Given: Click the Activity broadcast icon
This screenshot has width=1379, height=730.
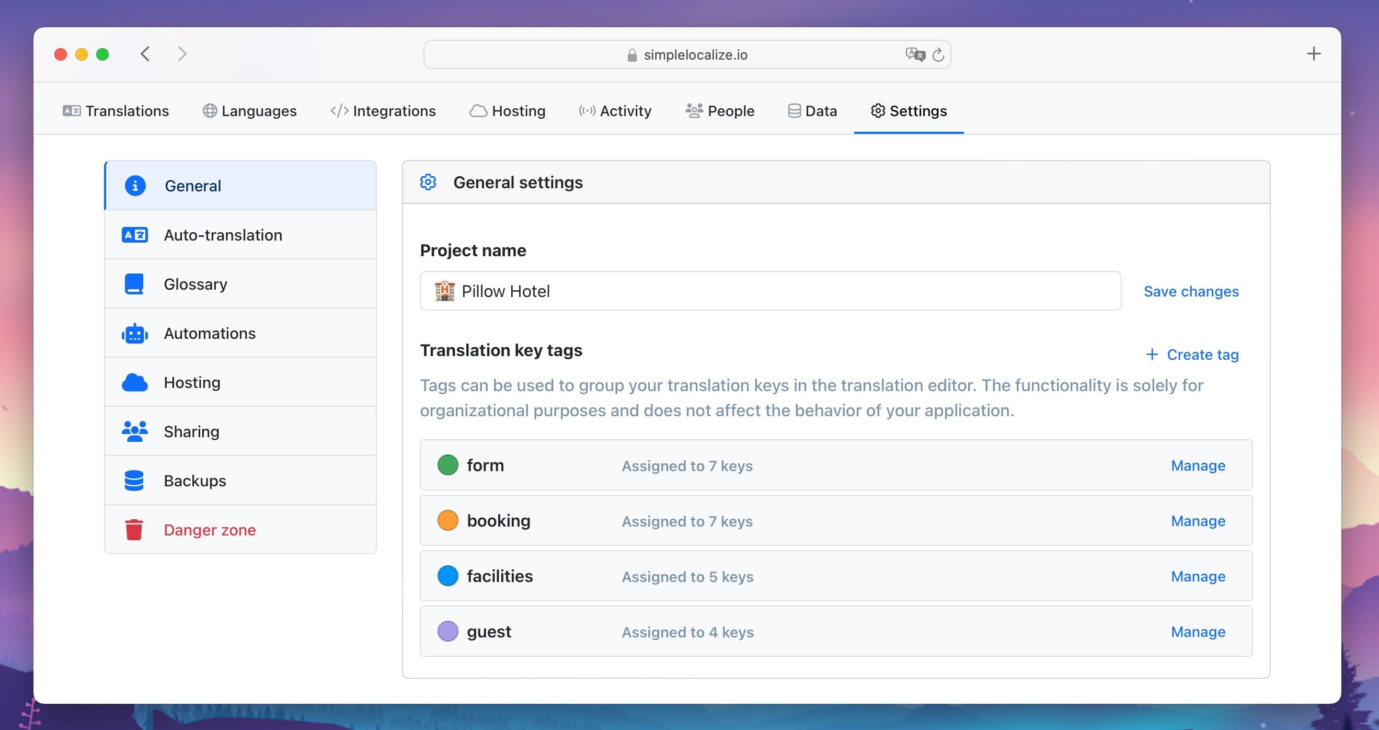Looking at the screenshot, I should 587,110.
